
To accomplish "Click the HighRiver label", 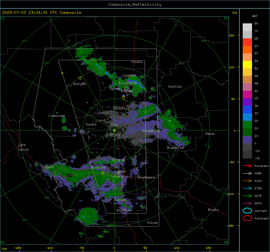I will pos(124,210).
